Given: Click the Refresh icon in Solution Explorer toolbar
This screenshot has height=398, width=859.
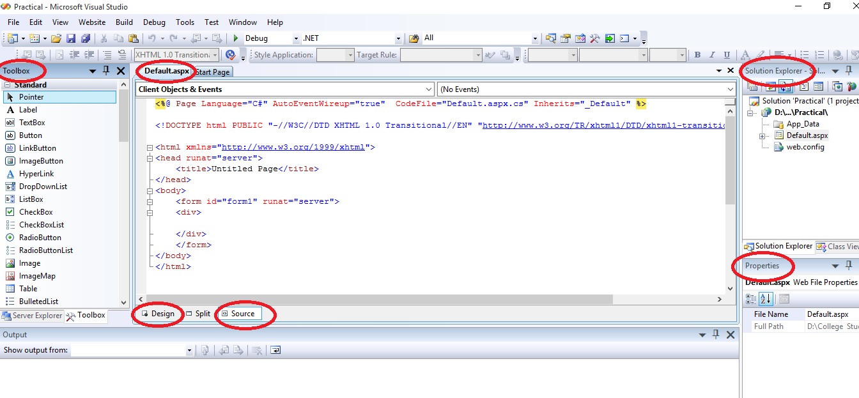Looking at the screenshot, I should [x=770, y=86].
